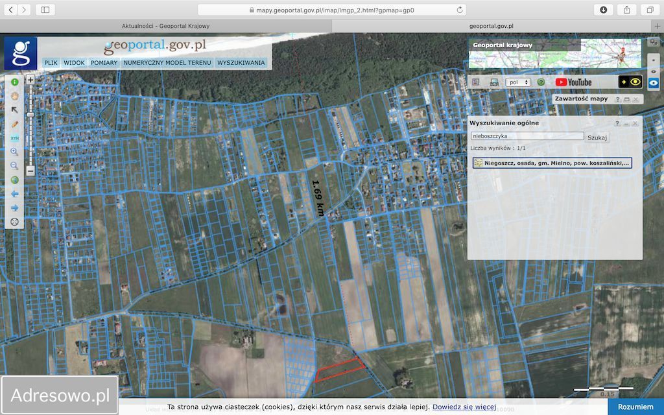Image resolution: width=664 pixels, height=415 pixels.
Task: Open the WMS services icon
Action: [494, 82]
